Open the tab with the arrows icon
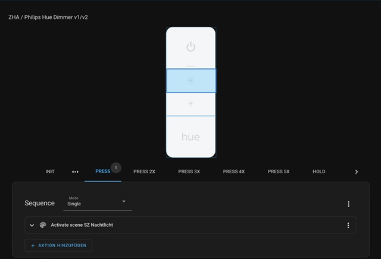The width and height of the screenshot is (381, 259). [x=75, y=172]
